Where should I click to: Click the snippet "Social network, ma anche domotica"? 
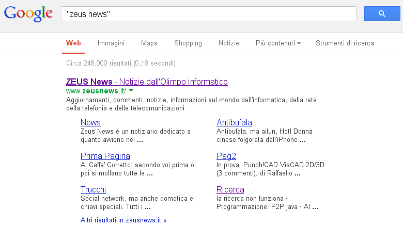click(x=137, y=203)
